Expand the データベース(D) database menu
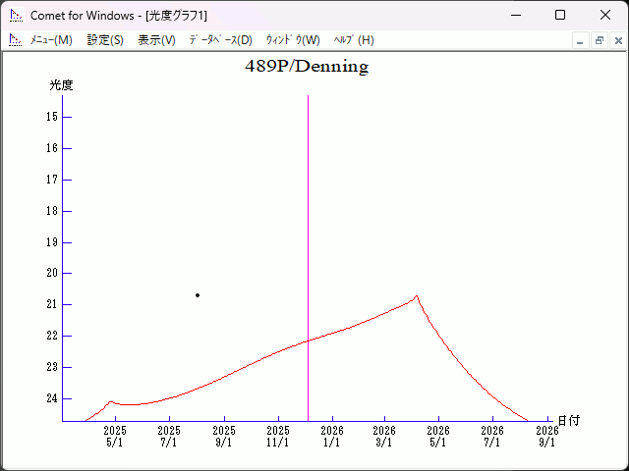629x471 pixels. [220, 40]
